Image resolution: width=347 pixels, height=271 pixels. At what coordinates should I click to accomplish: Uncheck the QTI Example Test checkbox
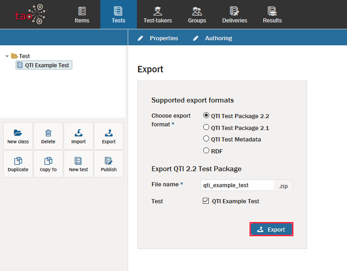tap(206, 201)
